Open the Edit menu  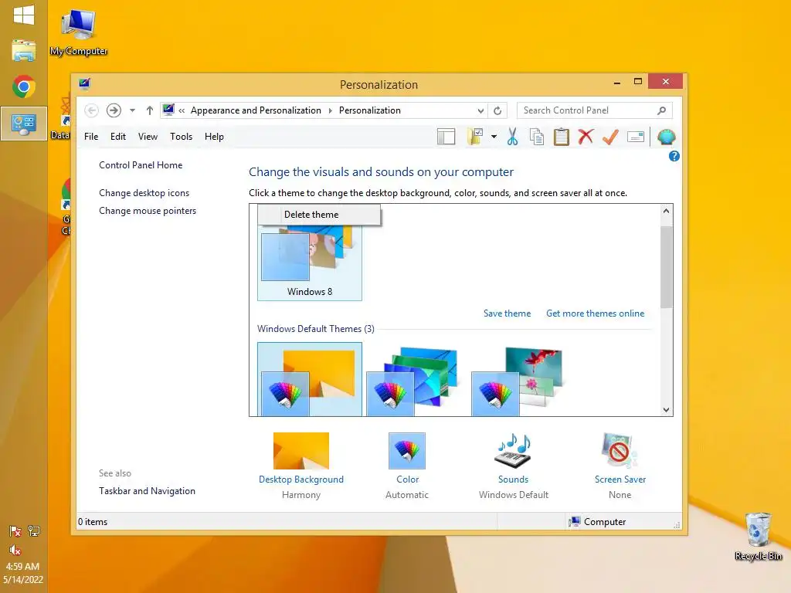click(x=118, y=137)
